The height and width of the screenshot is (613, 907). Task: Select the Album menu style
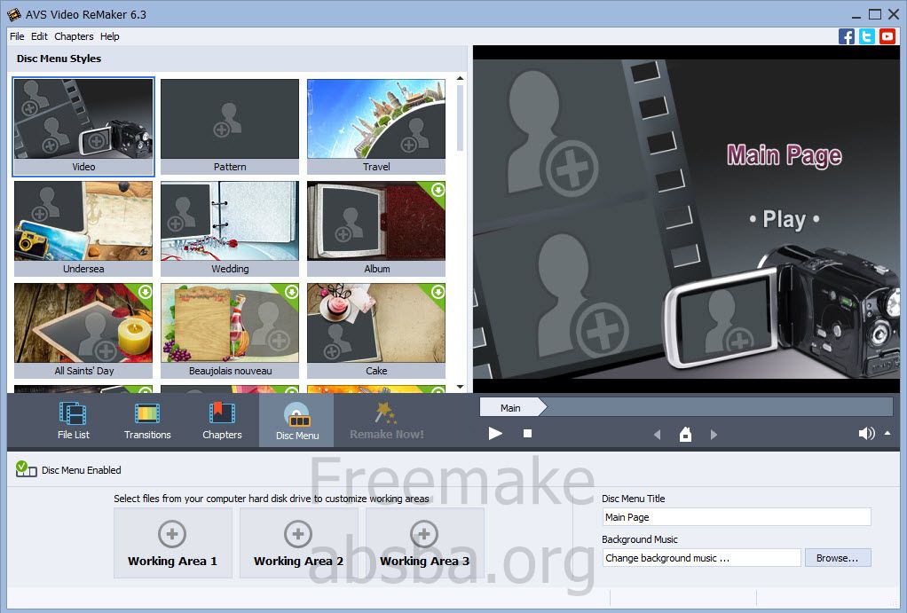(x=376, y=228)
